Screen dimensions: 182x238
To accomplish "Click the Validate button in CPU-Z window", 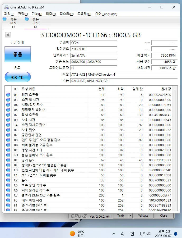I will [143, 216].
